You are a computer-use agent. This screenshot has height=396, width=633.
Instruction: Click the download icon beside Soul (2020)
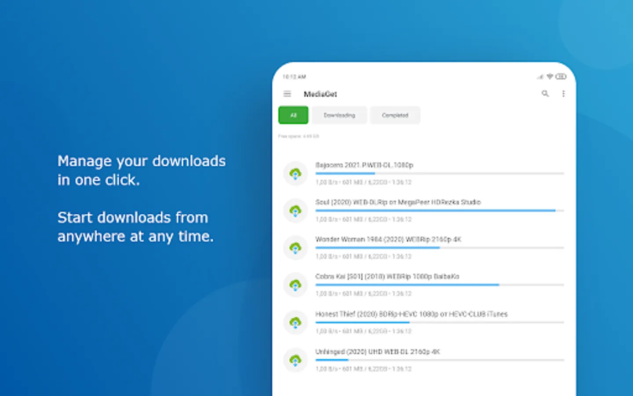[295, 211]
